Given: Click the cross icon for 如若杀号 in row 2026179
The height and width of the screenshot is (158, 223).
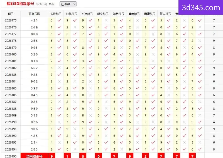Looking at the screenshot, I should [122, 48].
